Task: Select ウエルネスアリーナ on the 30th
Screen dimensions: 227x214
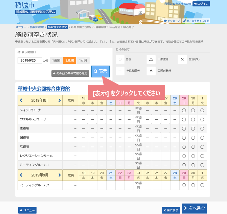Action: tap(193, 120)
